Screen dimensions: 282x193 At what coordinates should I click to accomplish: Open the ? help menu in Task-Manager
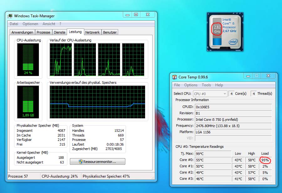click(x=60, y=24)
